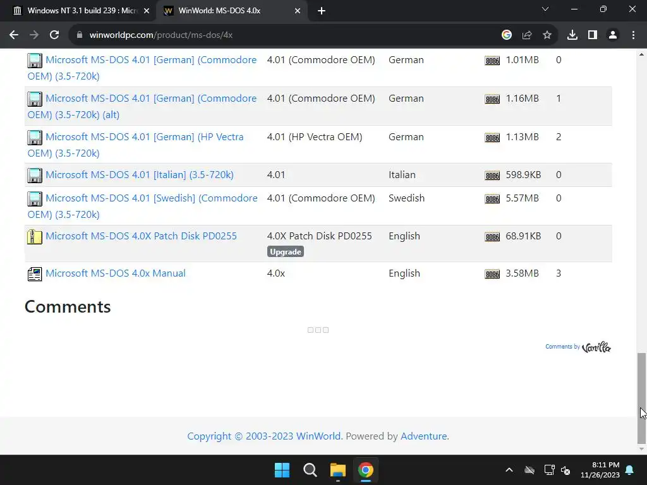This screenshot has height=485, width=647.
Task: Open MS-DOS 4.01 German Commodore OEM (3.5-720k) link
Action: [x=142, y=68]
